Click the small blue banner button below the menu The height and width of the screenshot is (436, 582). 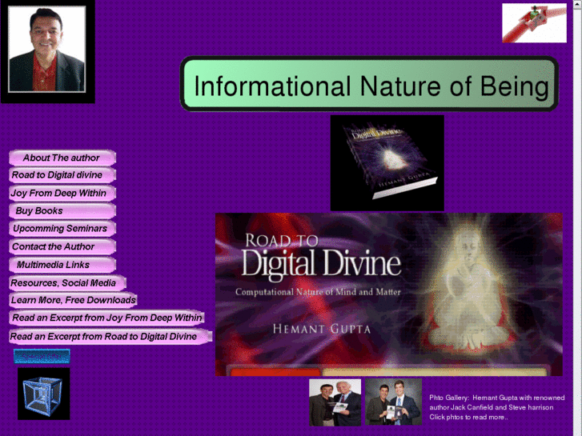42,356
